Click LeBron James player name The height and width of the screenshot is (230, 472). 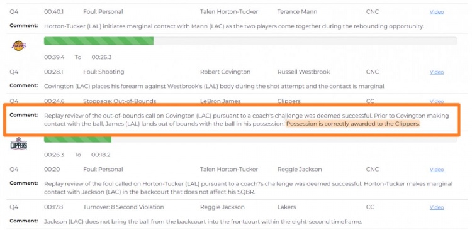click(x=220, y=101)
